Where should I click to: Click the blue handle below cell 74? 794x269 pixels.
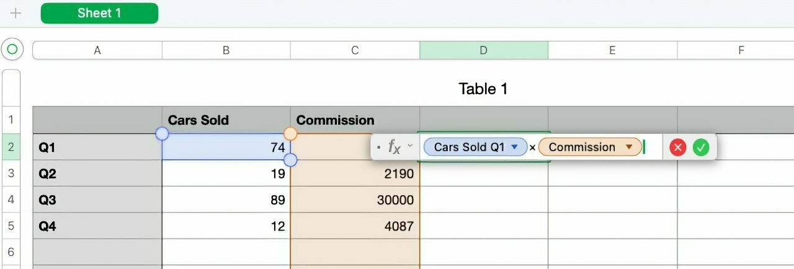290,161
